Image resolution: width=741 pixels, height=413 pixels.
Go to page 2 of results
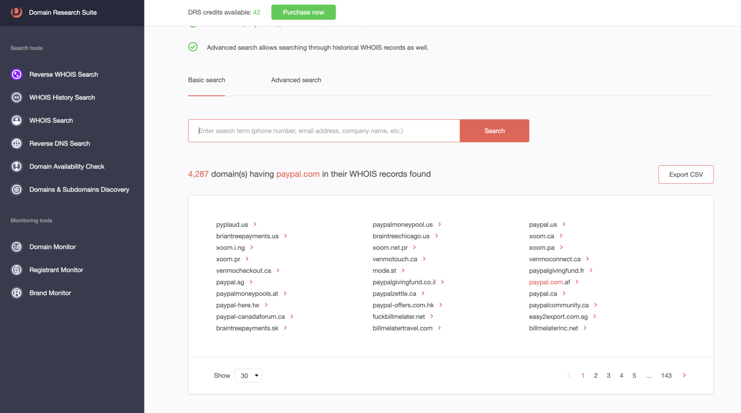click(x=596, y=375)
